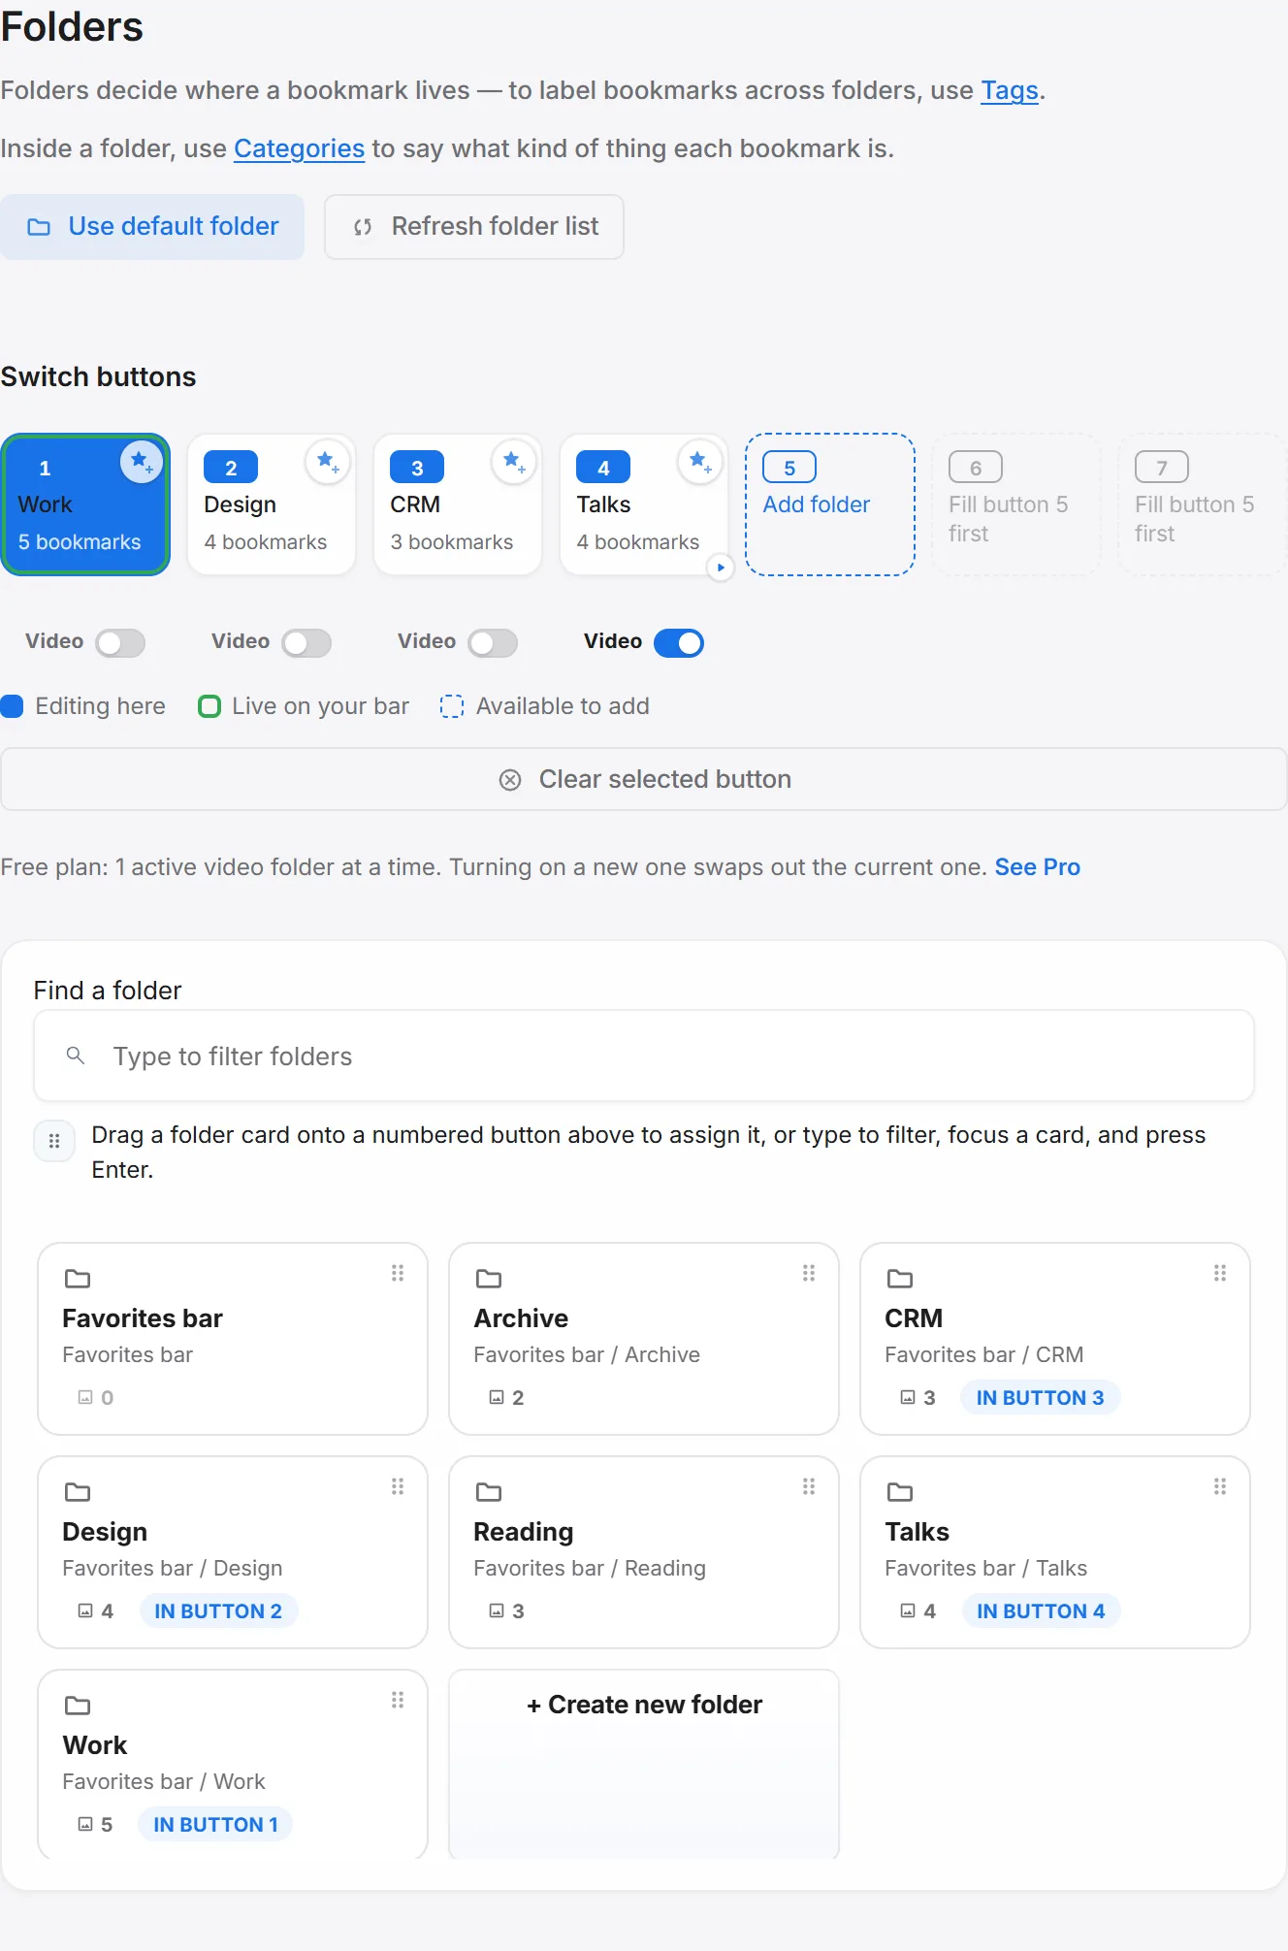The width and height of the screenshot is (1288, 1951).
Task: Grab the drag handle on Work folder card
Action: click(x=398, y=1700)
